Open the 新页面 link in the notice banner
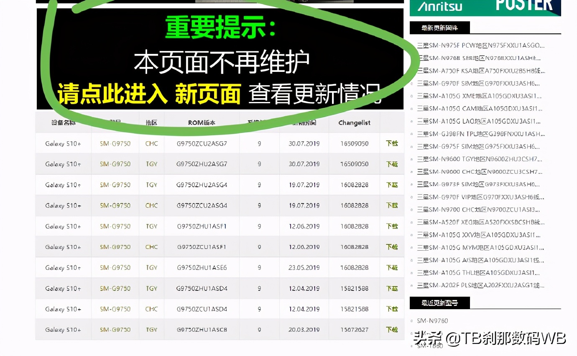577x356 pixels. (x=208, y=93)
